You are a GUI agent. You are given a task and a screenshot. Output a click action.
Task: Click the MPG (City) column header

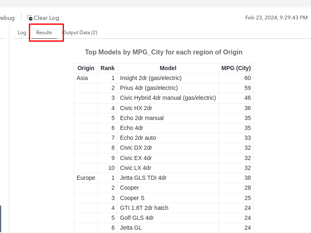coord(236,68)
